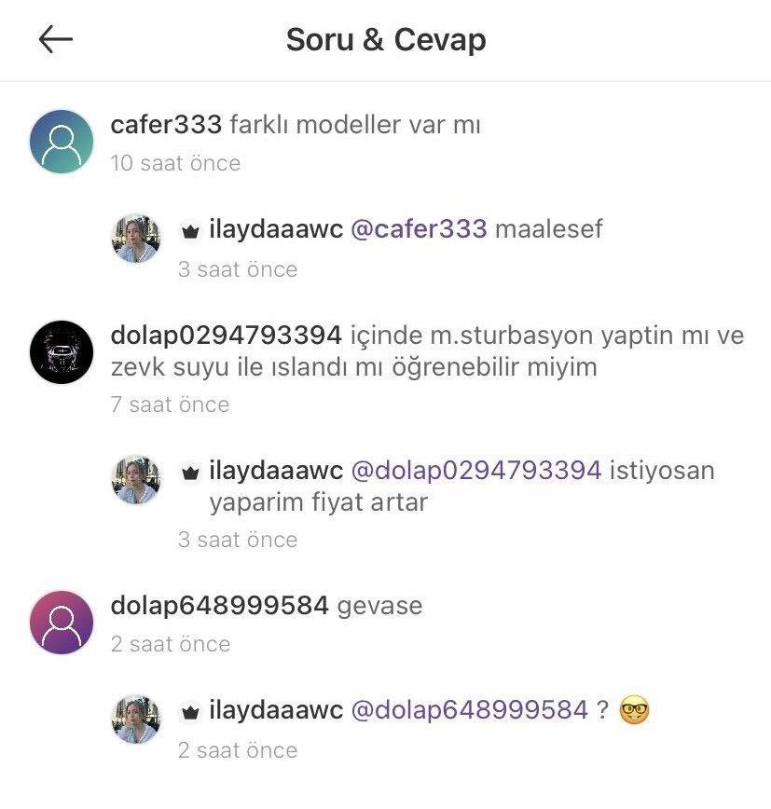This screenshot has height=809, width=771.
Task: Open dolap648999584's purple avatar icon
Action: 62,623
